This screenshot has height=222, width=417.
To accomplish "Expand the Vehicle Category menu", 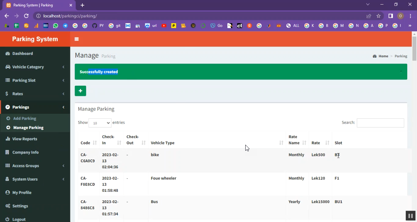I will pos(28,67).
